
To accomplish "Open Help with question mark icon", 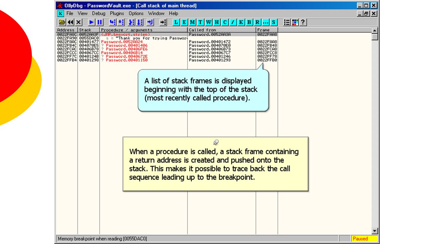I will point(303,22).
